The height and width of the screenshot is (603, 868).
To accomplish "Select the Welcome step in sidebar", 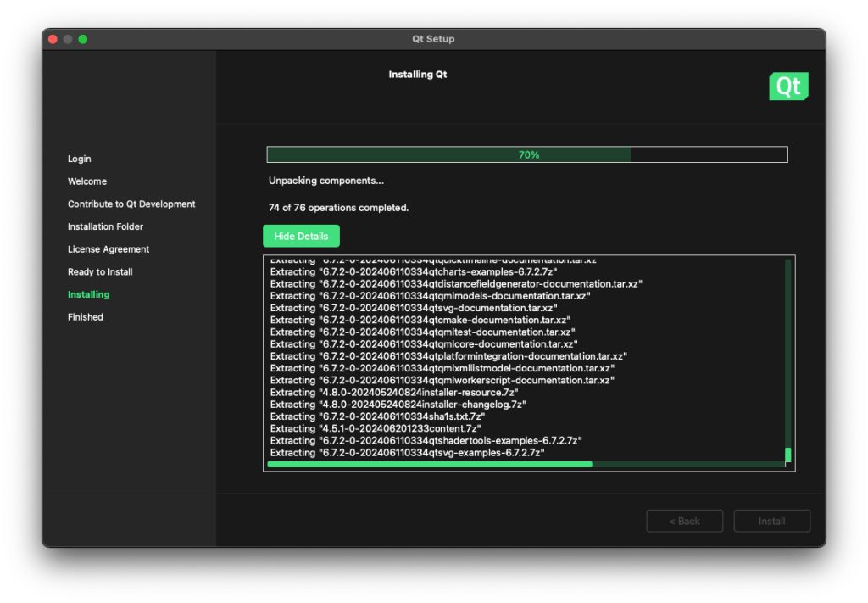I will coord(87,181).
